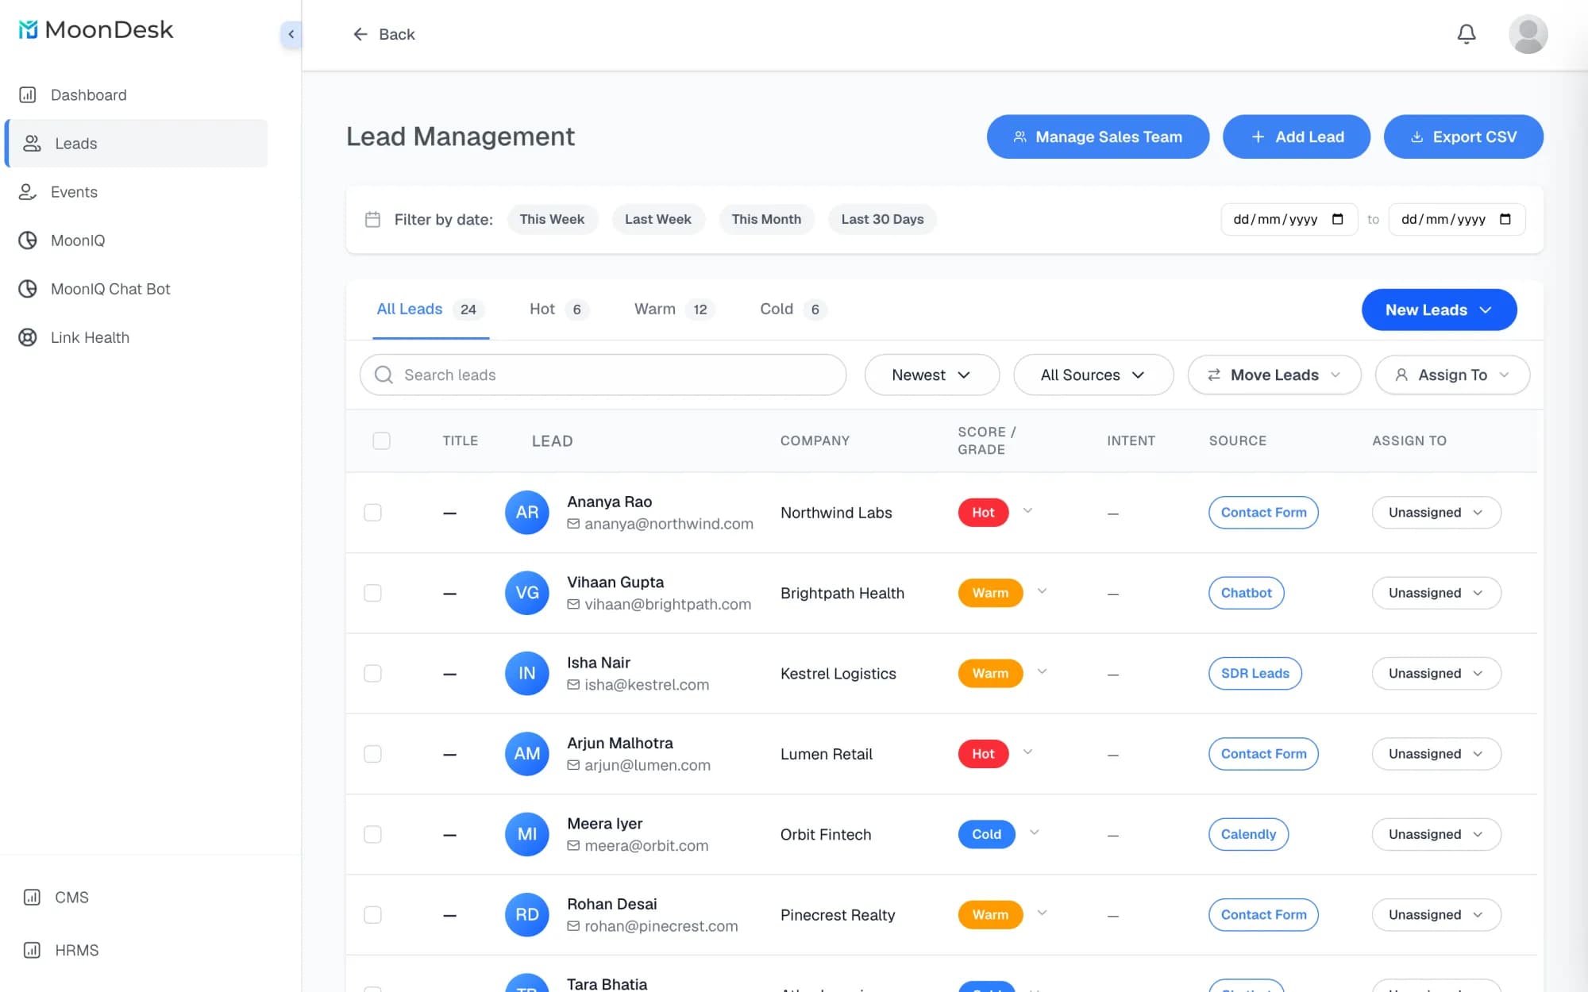Click the AR avatar for Ananya Rao
The width and height of the screenshot is (1588, 992).
(527, 513)
